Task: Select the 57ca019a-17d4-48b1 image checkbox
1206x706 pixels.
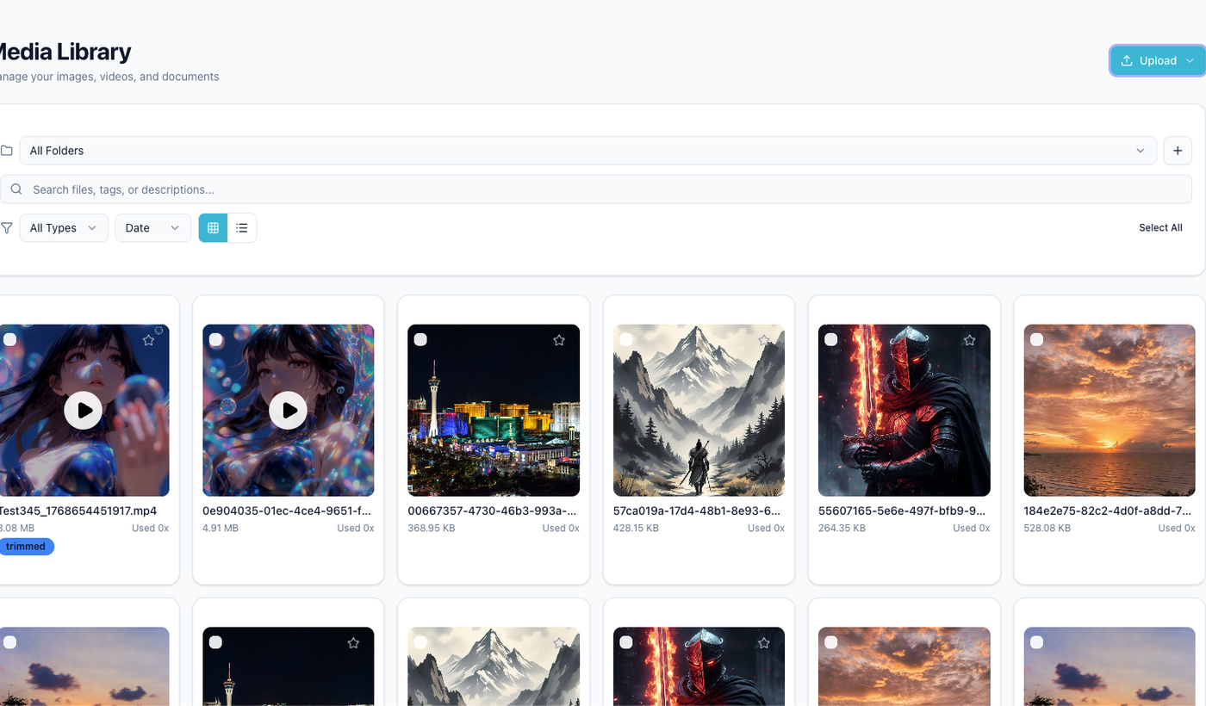Action: (x=626, y=339)
